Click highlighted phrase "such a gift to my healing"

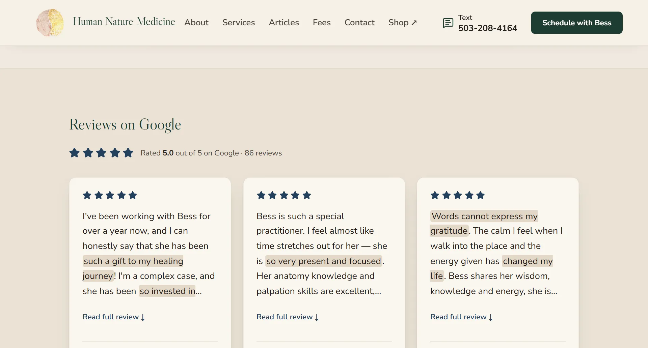point(133,261)
